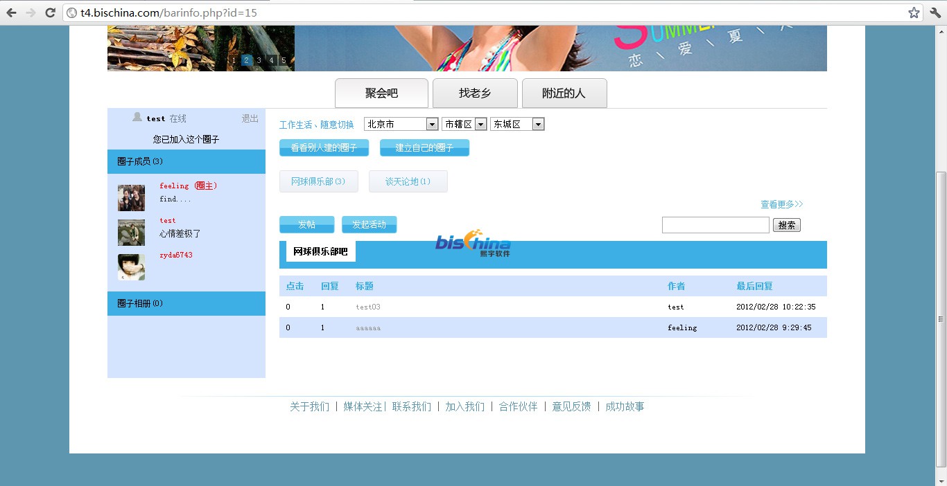The image size is (947, 486).
Task: Click the 圈子相册(0) section header
Action: tap(186, 303)
